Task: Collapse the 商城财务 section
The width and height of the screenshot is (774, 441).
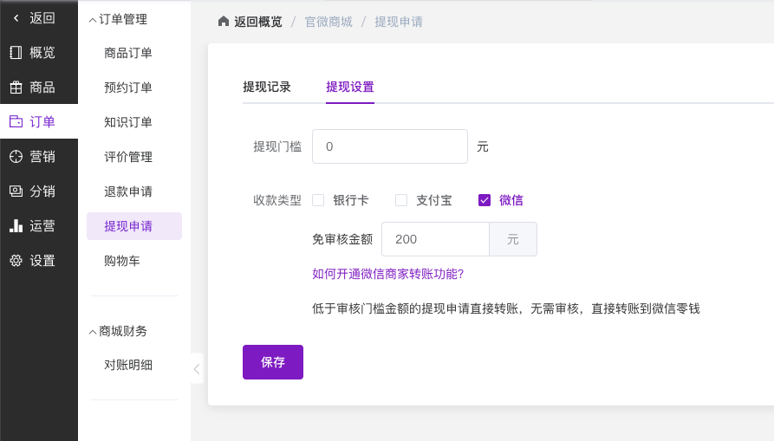Action: pos(93,331)
